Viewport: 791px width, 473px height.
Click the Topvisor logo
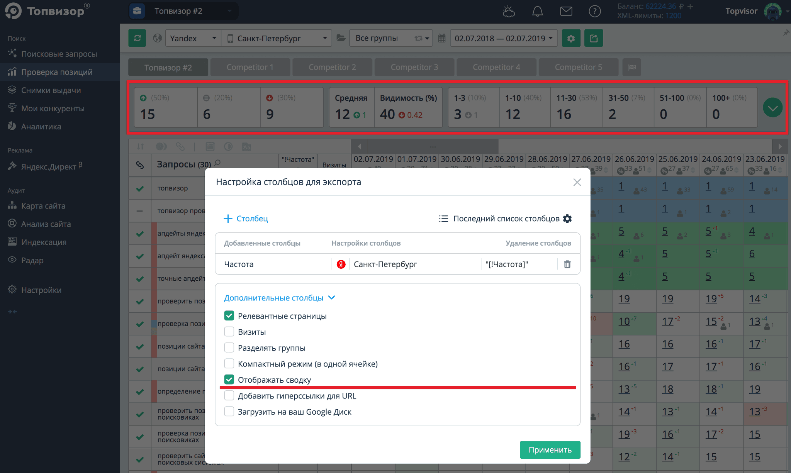[x=48, y=11]
